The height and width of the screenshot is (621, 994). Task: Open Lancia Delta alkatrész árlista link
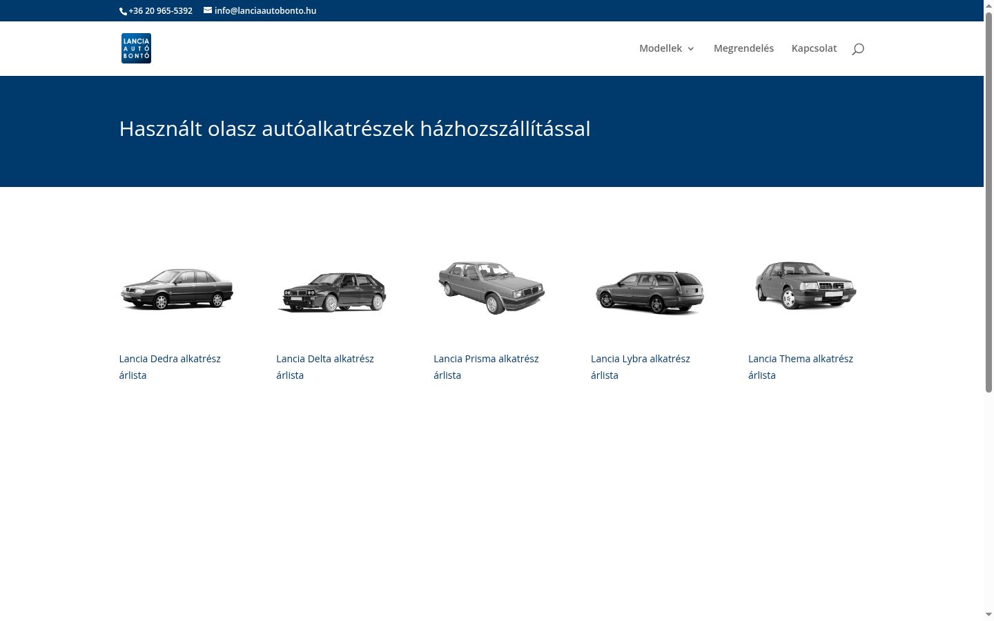pos(325,367)
